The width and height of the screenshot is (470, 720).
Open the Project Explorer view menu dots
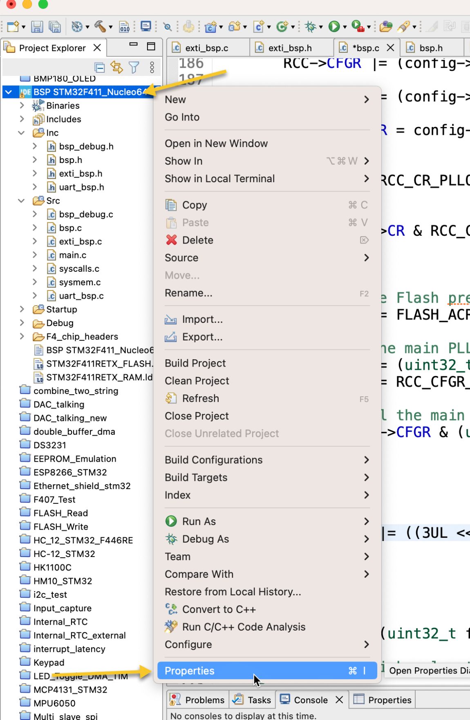(152, 67)
